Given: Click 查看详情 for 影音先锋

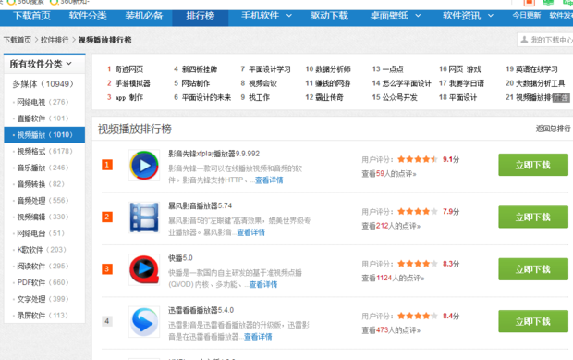Looking at the screenshot, I should pos(269,180).
